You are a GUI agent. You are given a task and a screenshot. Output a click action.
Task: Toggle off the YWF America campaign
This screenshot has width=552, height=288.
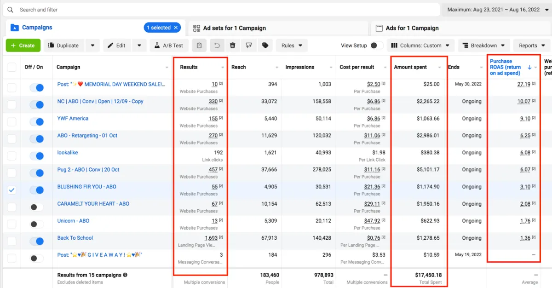[36, 122]
